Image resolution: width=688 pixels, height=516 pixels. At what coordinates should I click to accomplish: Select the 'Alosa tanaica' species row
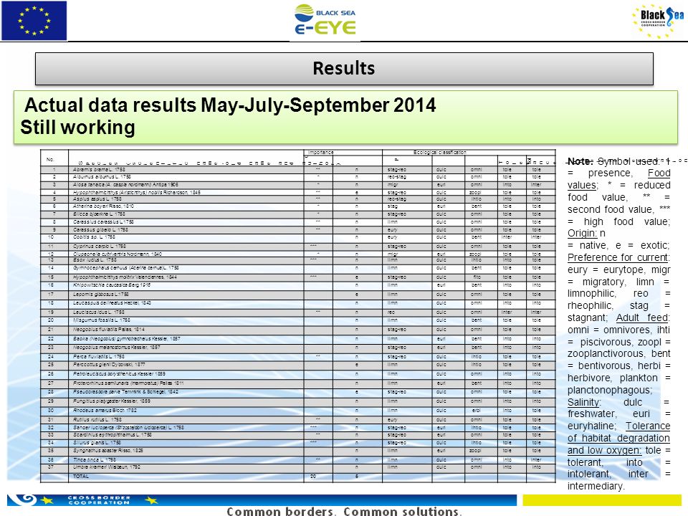point(298,185)
